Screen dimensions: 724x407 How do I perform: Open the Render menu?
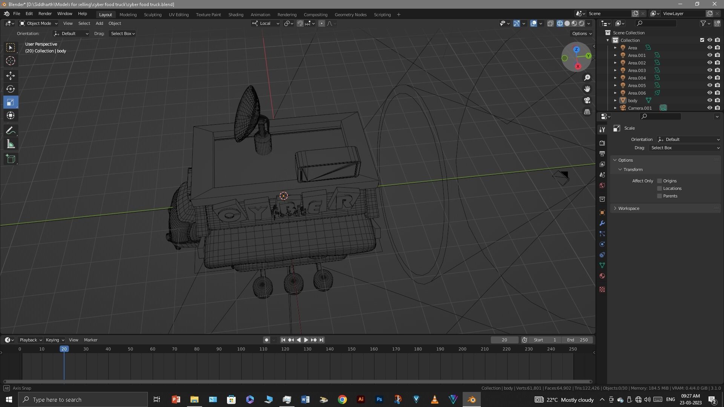[45, 14]
